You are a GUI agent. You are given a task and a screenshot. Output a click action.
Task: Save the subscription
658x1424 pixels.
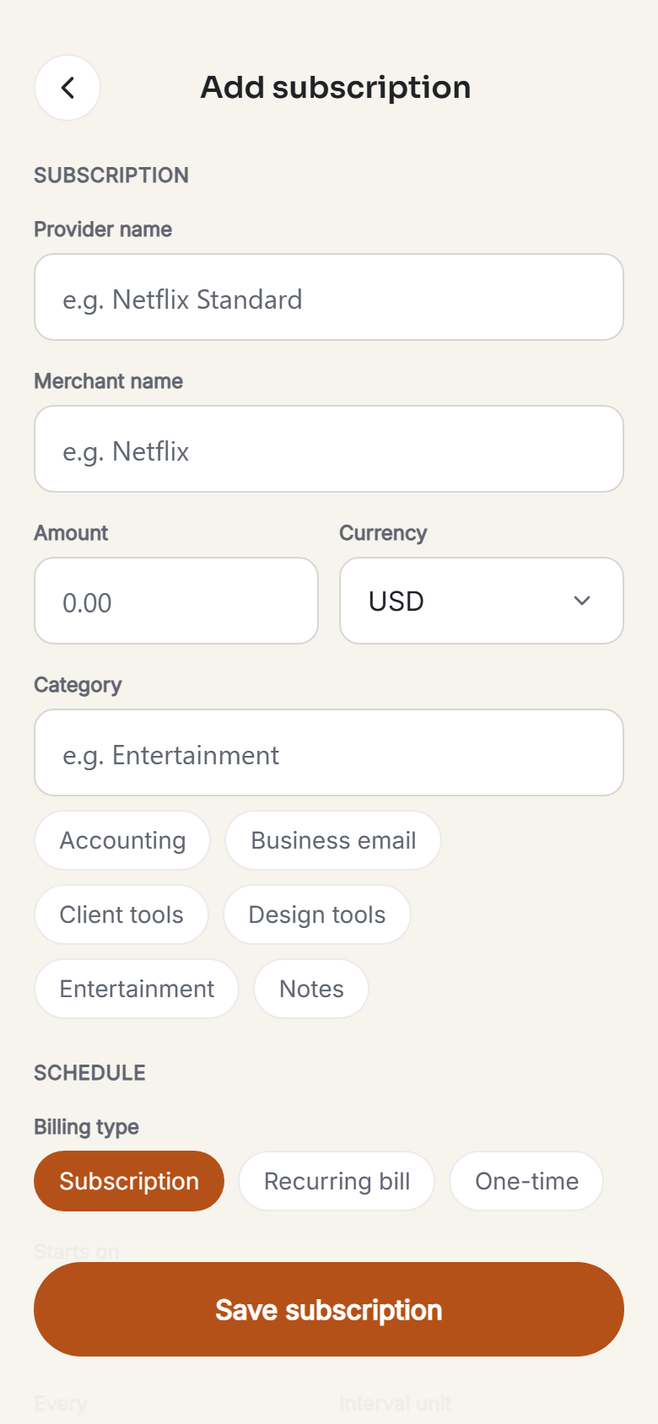pyautogui.click(x=329, y=1309)
